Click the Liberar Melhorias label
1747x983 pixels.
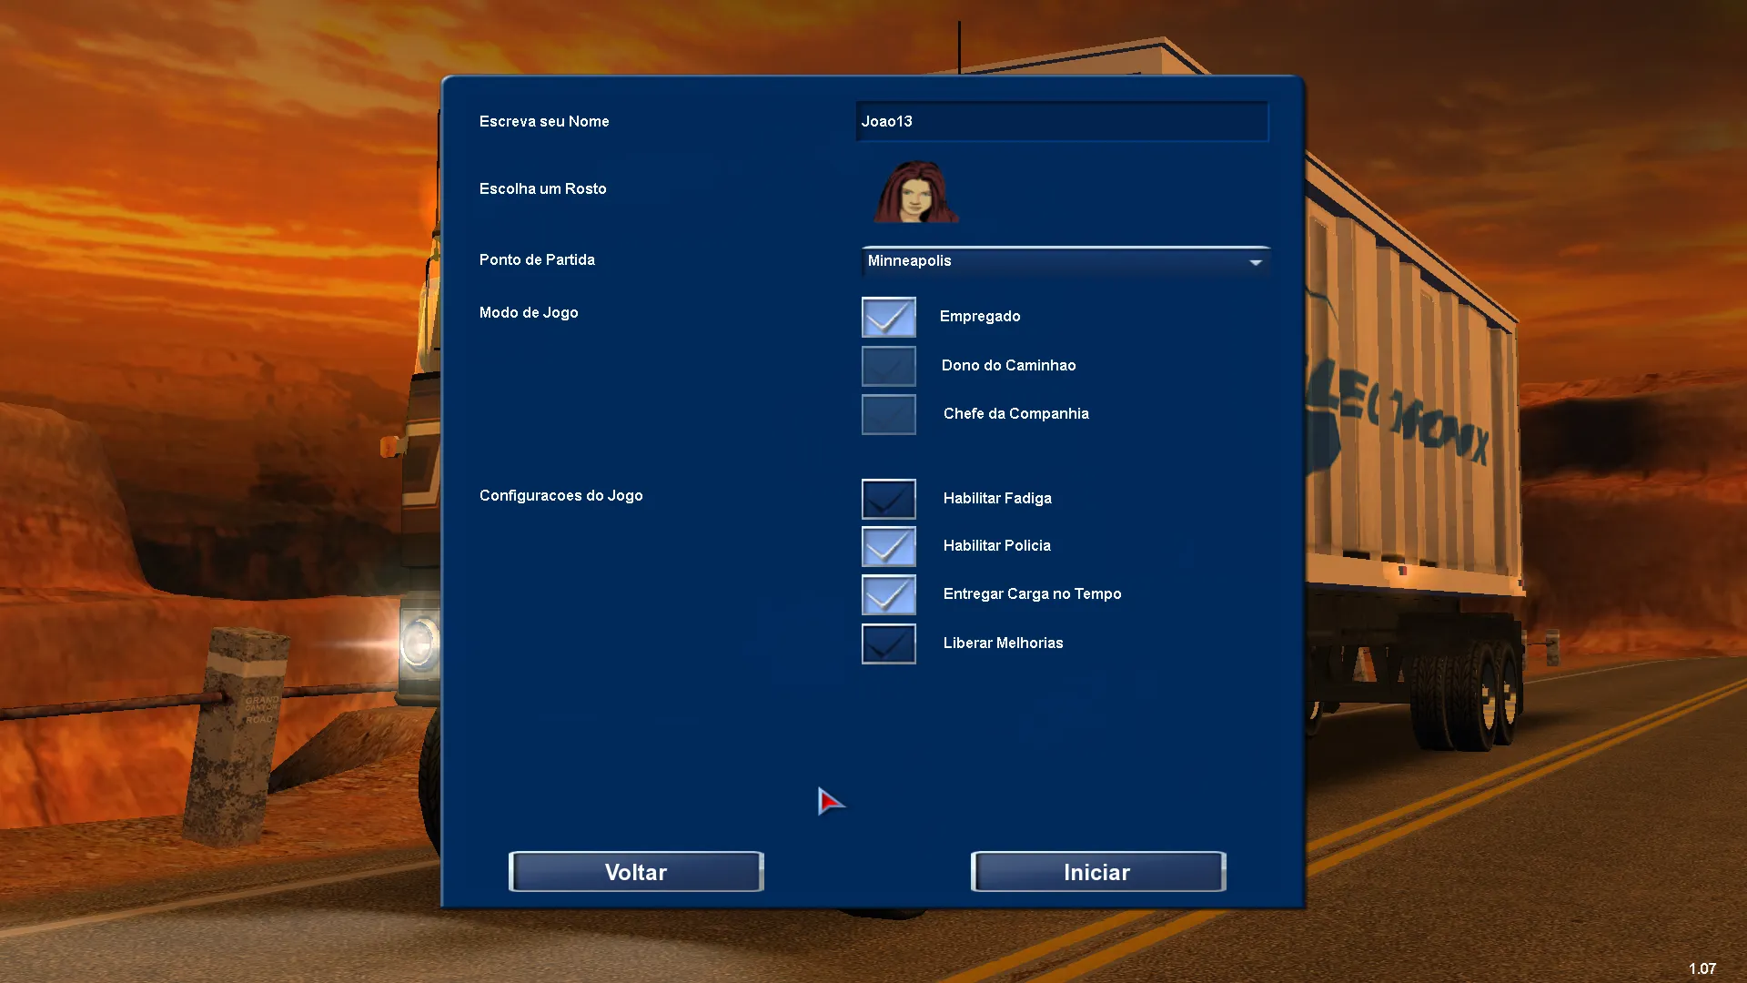(x=1003, y=643)
